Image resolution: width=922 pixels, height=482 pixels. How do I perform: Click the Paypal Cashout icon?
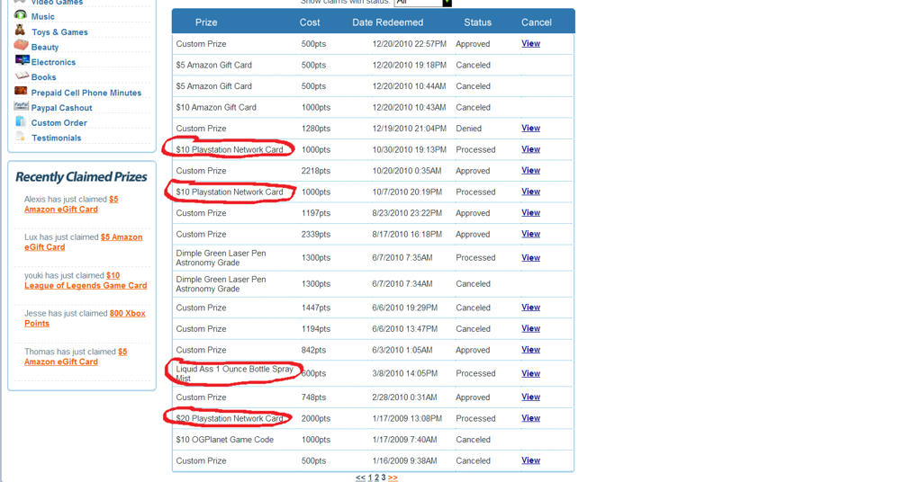(x=21, y=107)
